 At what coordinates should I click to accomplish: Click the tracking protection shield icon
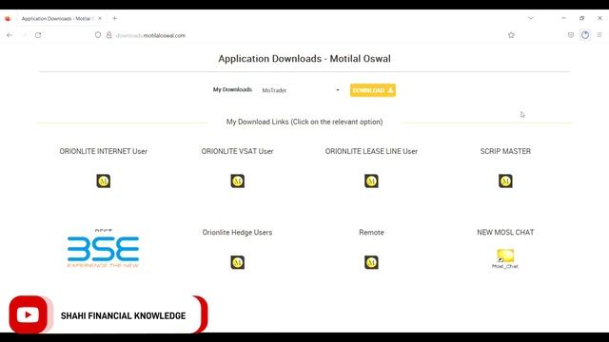(x=98, y=35)
